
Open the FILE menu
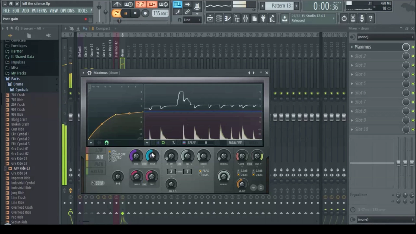[6, 11]
